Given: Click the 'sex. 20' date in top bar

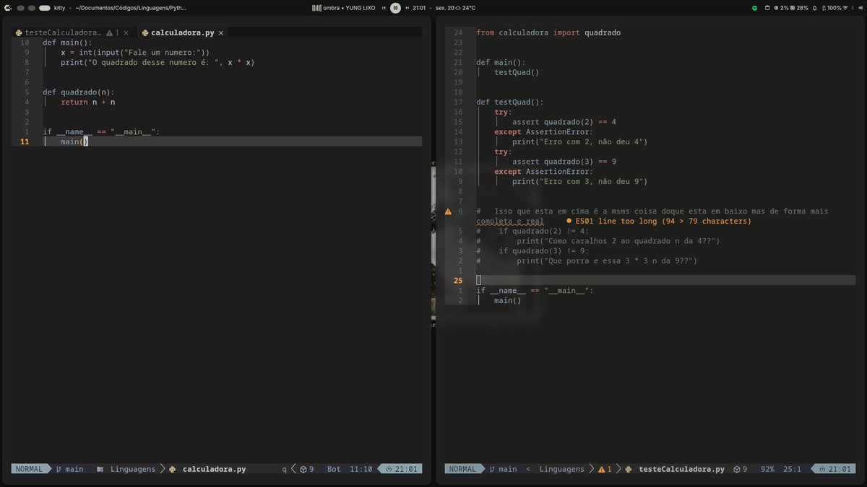Looking at the screenshot, I should 444,7.
